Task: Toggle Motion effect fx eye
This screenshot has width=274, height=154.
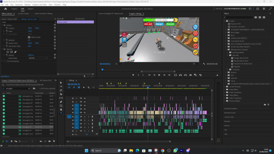Action: pos(4,25)
